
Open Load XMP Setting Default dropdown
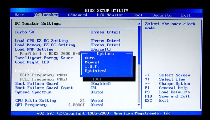(101, 49)
